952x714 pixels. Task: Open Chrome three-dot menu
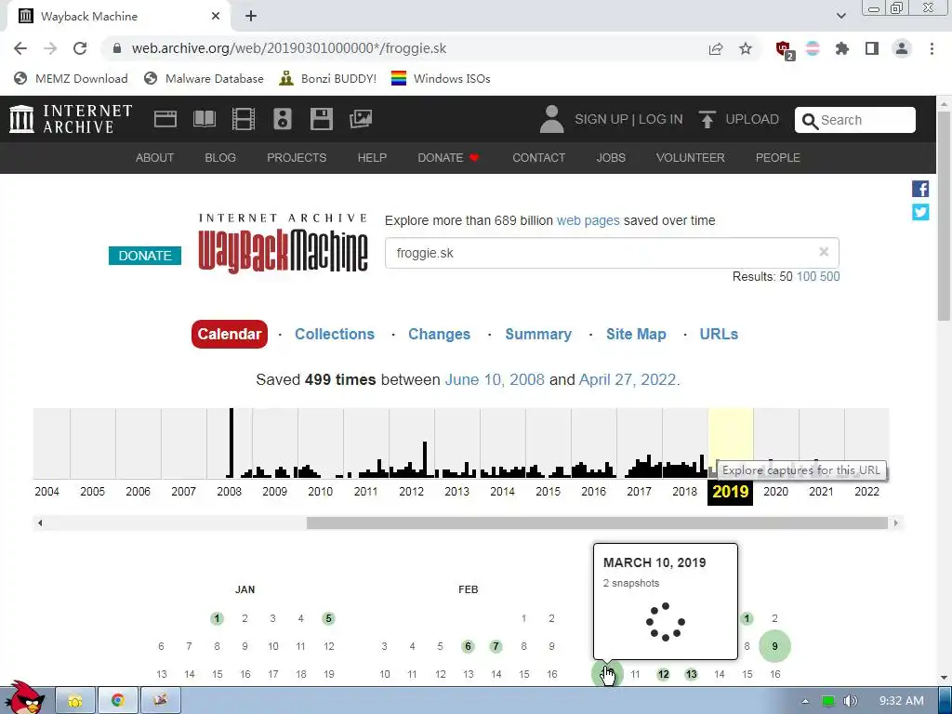point(932,48)
